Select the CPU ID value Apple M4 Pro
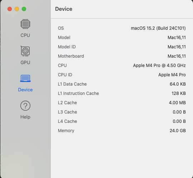 pos(172,75)
